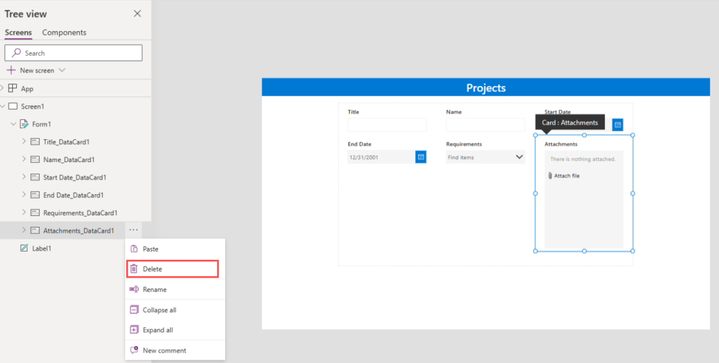Collapse the Screen1 tree node

click(x=5, y=106)
